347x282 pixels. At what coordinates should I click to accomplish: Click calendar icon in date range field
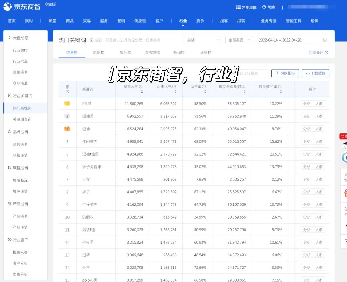325,40
